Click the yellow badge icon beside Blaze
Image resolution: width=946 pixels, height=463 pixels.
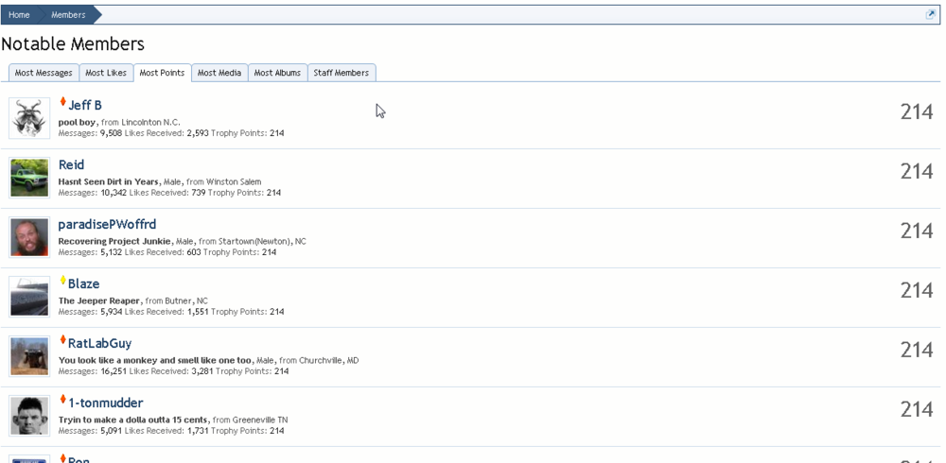[x=62, y=282]
